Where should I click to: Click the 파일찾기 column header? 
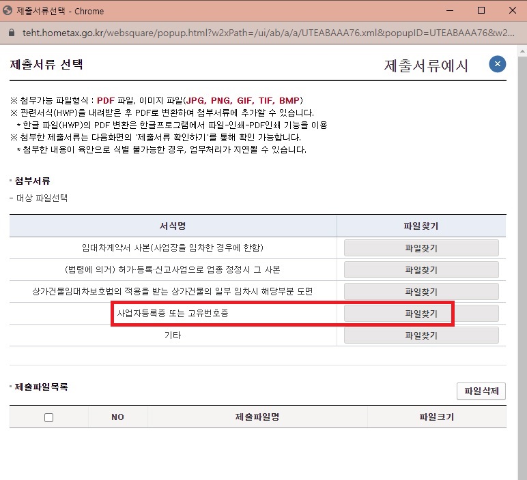point(421,226)
